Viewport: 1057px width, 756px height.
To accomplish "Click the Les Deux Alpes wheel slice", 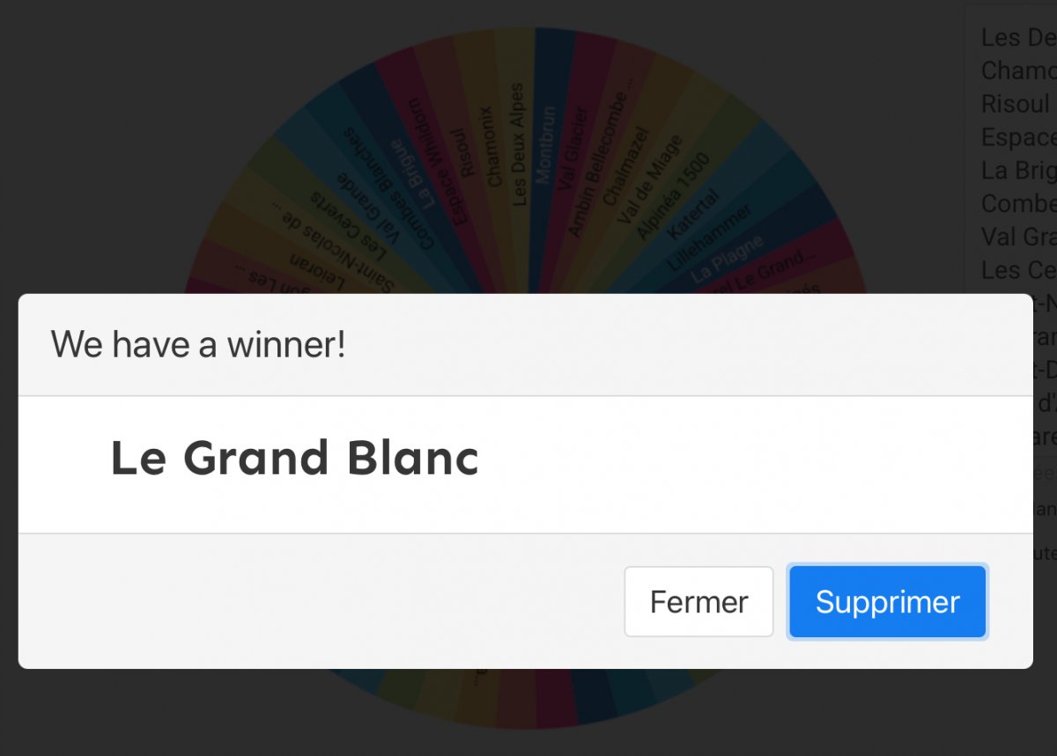I will point(517,145).
